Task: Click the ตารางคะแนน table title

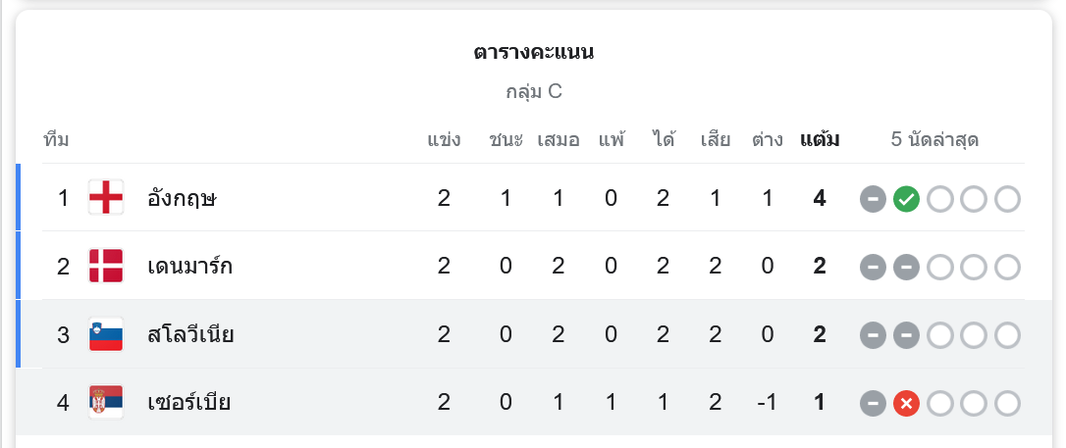Action: pos(533,52)
